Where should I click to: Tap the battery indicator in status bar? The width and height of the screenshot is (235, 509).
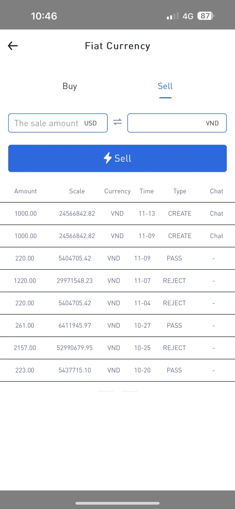[206, 16]
